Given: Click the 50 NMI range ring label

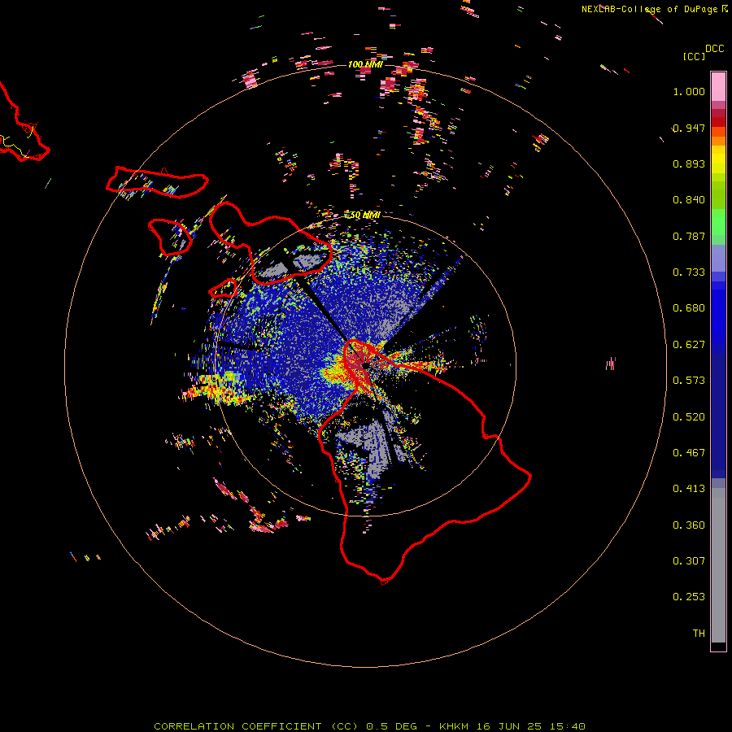Looking at the screenshot, I should [365, 215].
